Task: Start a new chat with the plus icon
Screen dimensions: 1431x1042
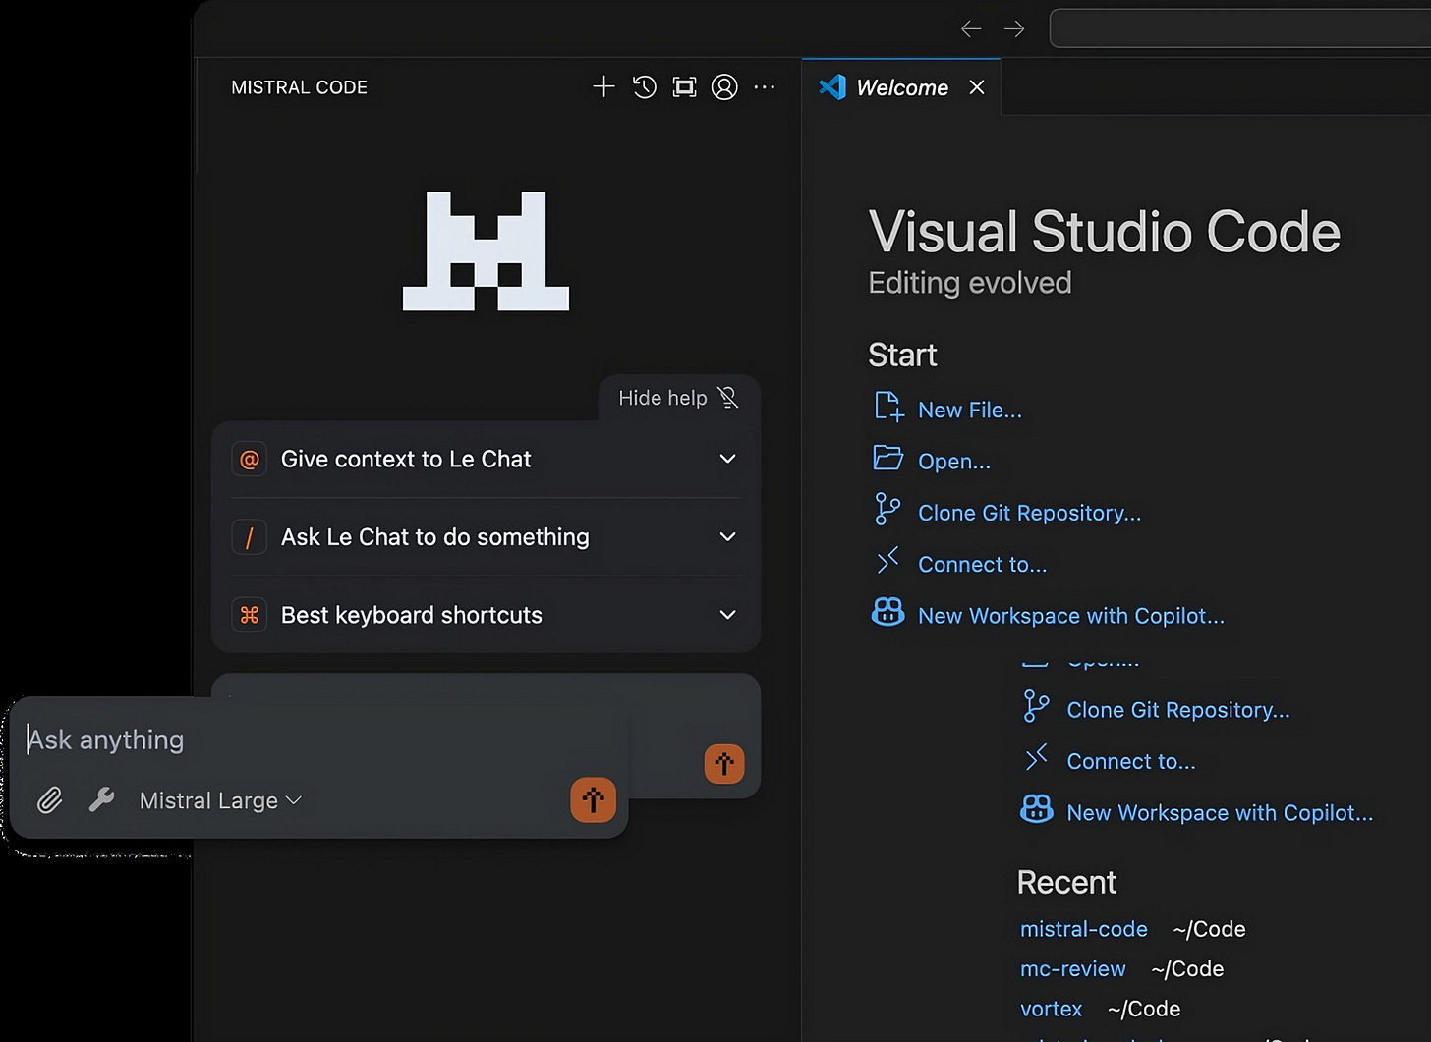Action: [x=602, y=86]
